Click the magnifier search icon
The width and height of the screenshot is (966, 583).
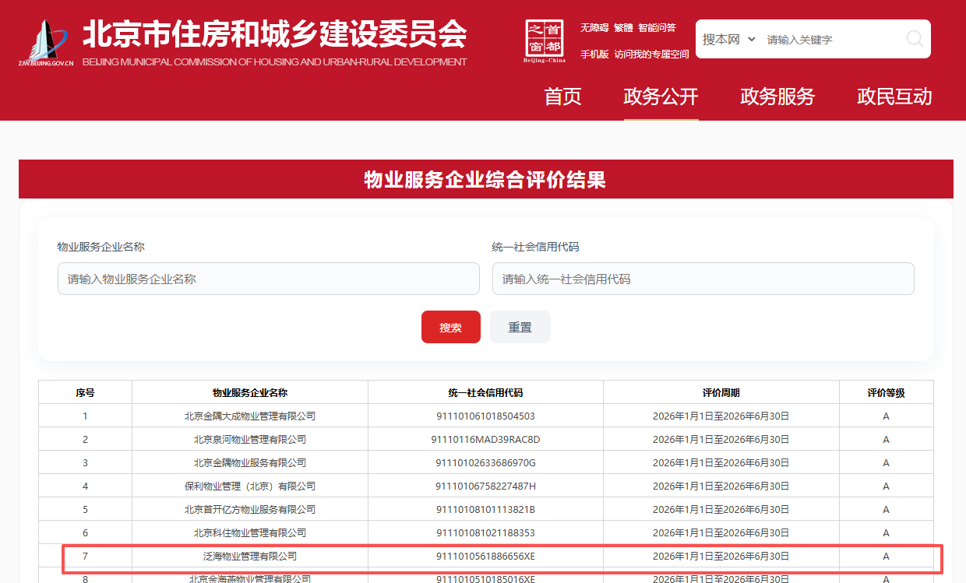coord(915,39)
